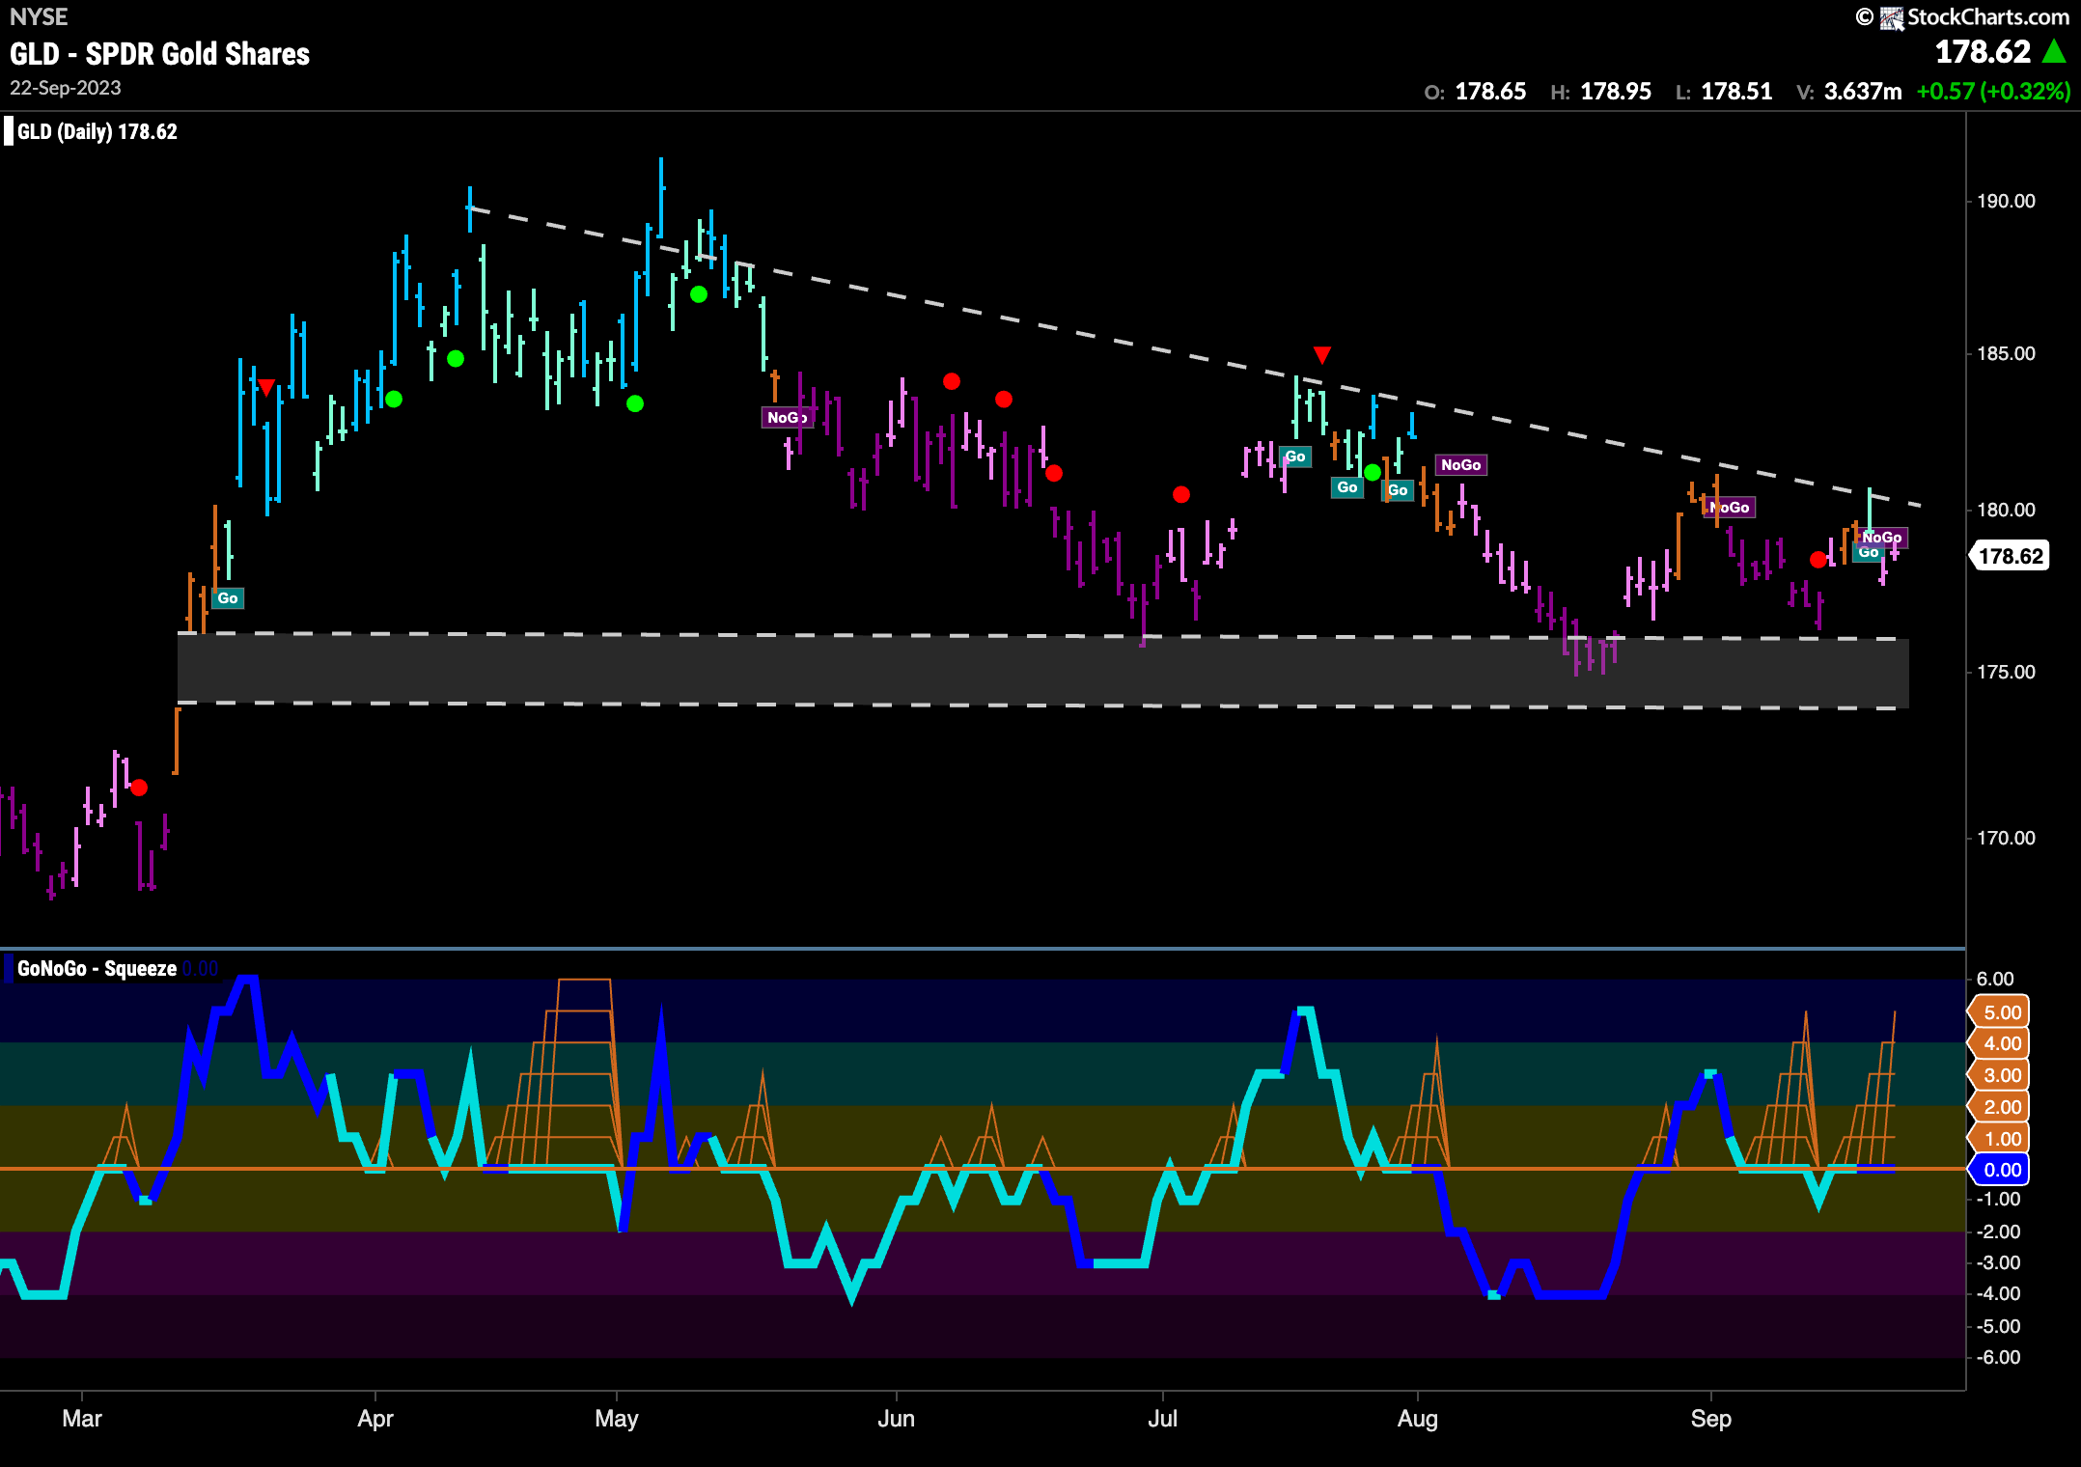Click the orange 5.00 squeeze axis tag
2081x1467 pixels.
click(x=1999, y=1012)
